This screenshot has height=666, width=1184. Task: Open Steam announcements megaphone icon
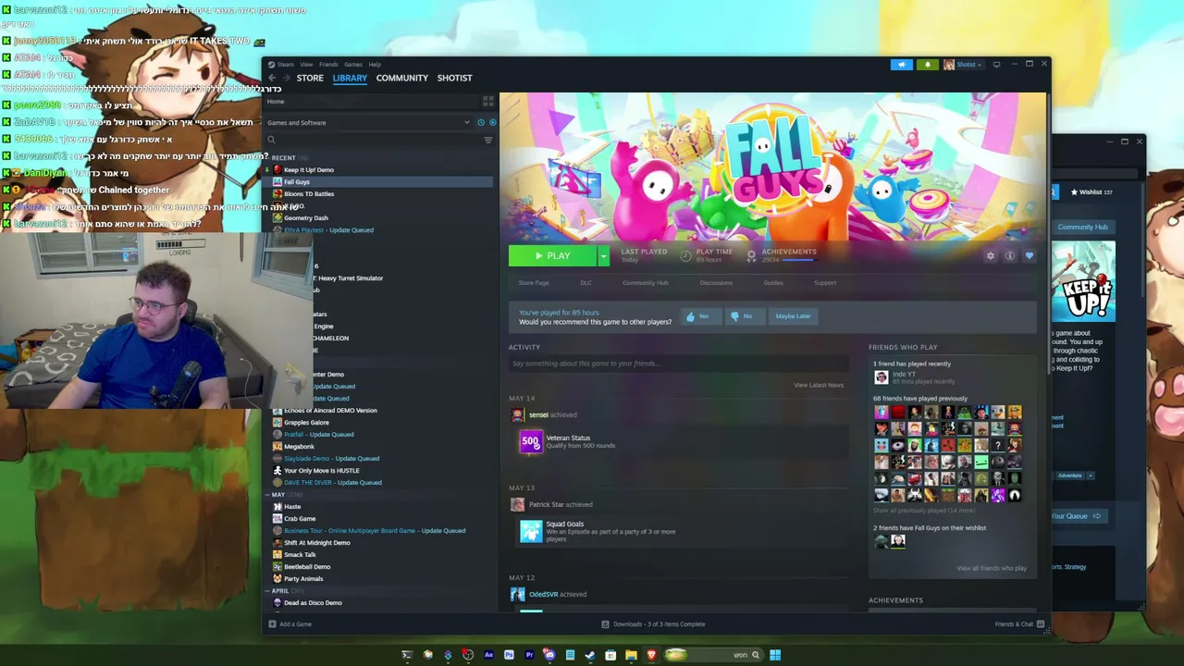point(902,65)
